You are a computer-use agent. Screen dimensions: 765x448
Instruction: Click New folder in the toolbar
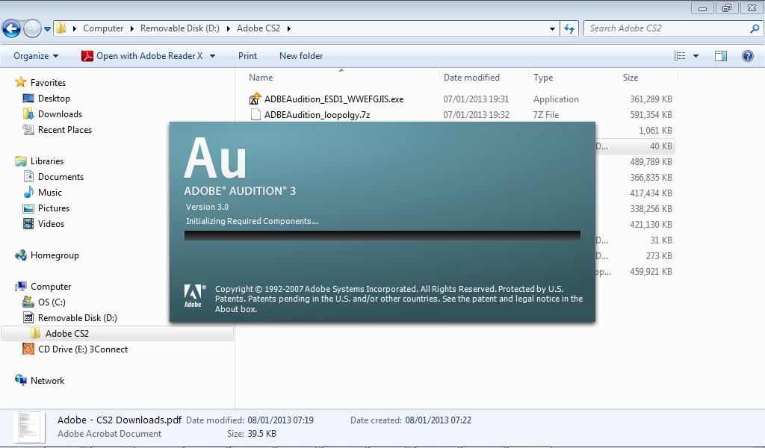tap(301, 56)
